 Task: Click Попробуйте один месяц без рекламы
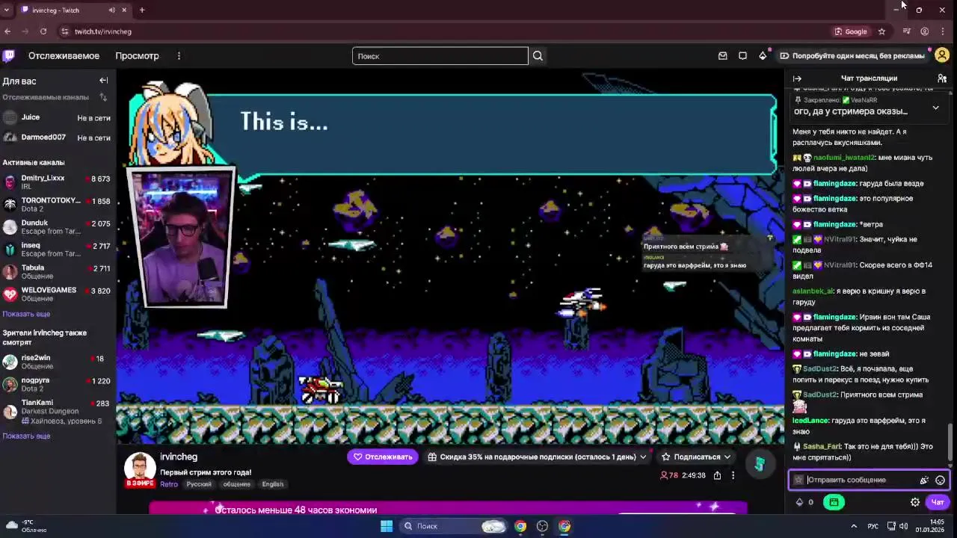coord(852,56)
